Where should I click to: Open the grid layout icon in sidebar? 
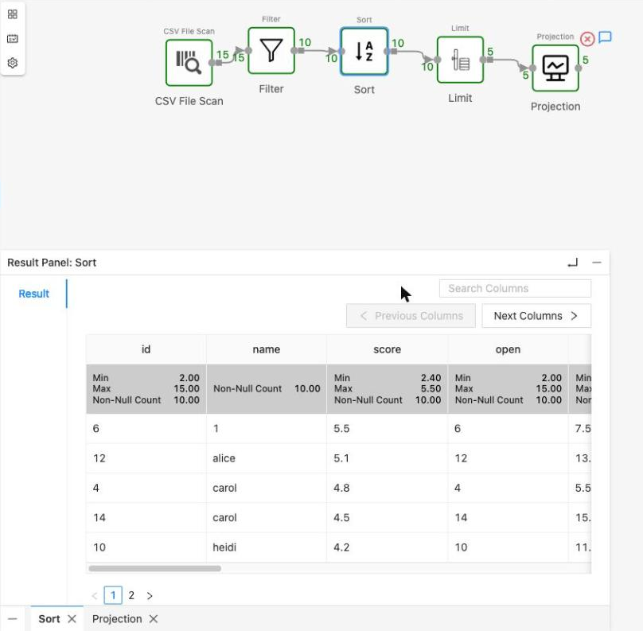(13, 14)
